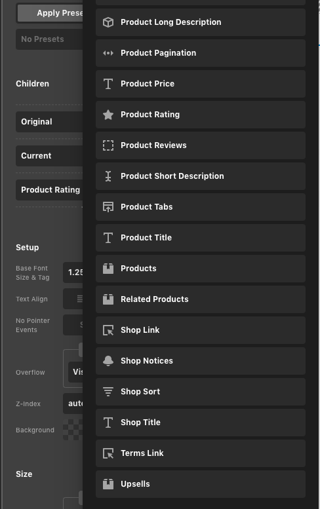This screenshot has width=320, height=509.
Task: Add the Terms Link element
Action: click(201, 453)
